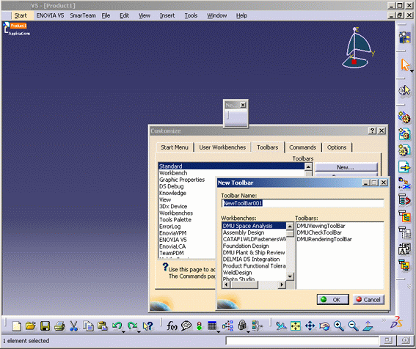Expand the padlock icon dropdown arrow
This screenshot has width=416, height=349.
coord(248,331)
